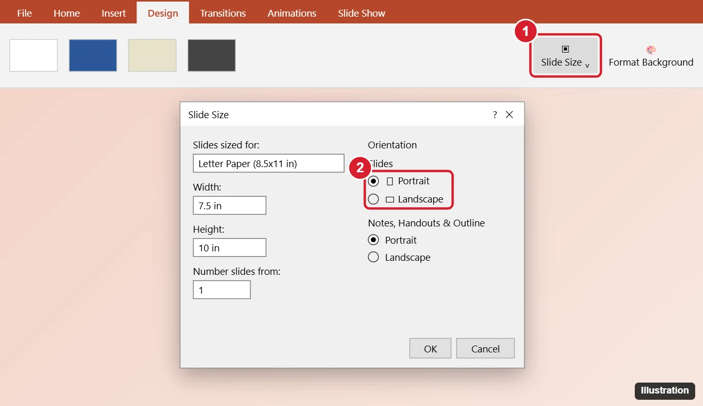
Task: Open the Slides sized for combo box
Action: [269, 163]
